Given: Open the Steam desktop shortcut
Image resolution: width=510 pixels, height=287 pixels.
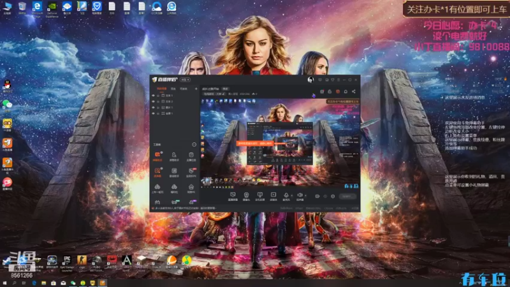Looking at the screenshot, I should [7, 261].
